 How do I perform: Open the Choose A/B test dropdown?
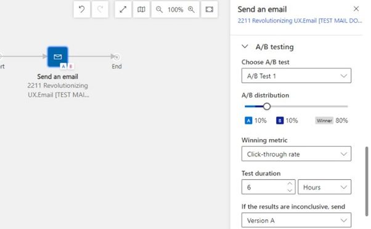296,76
